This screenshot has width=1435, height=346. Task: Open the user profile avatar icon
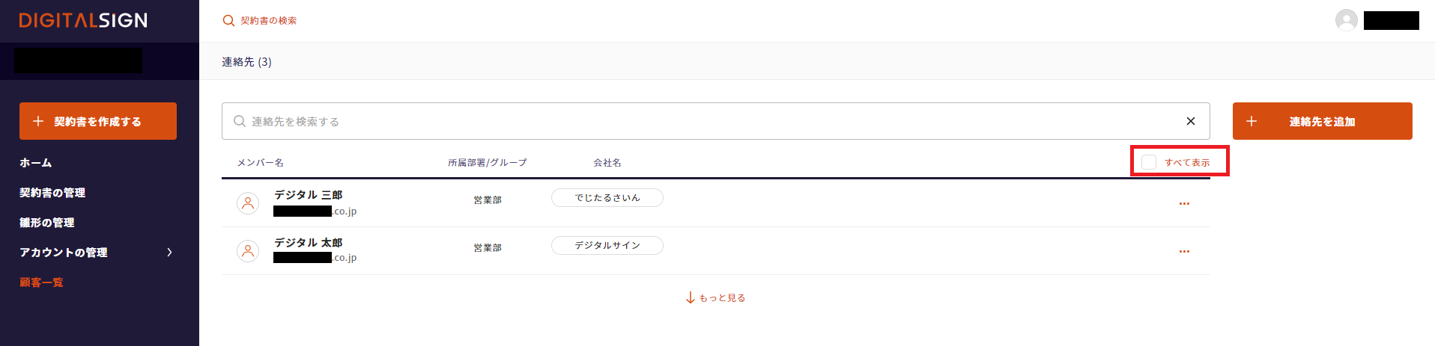[x=1346, y=20]
